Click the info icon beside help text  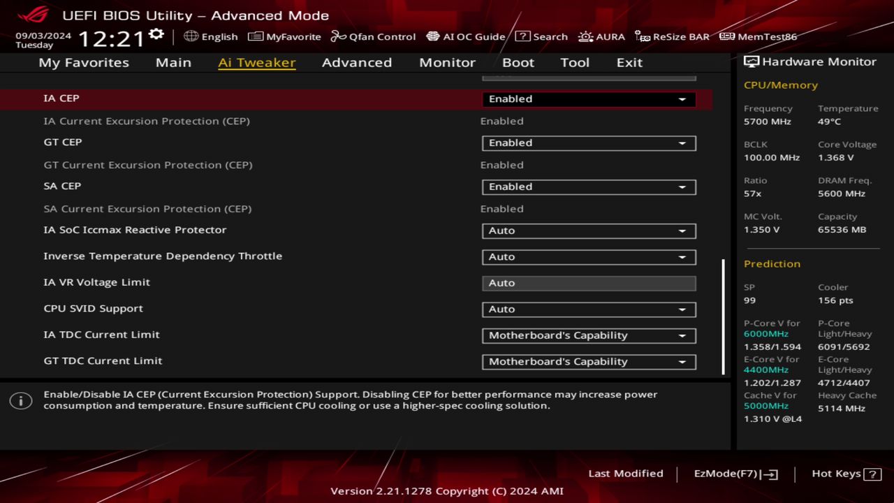(x=21, y=401)
